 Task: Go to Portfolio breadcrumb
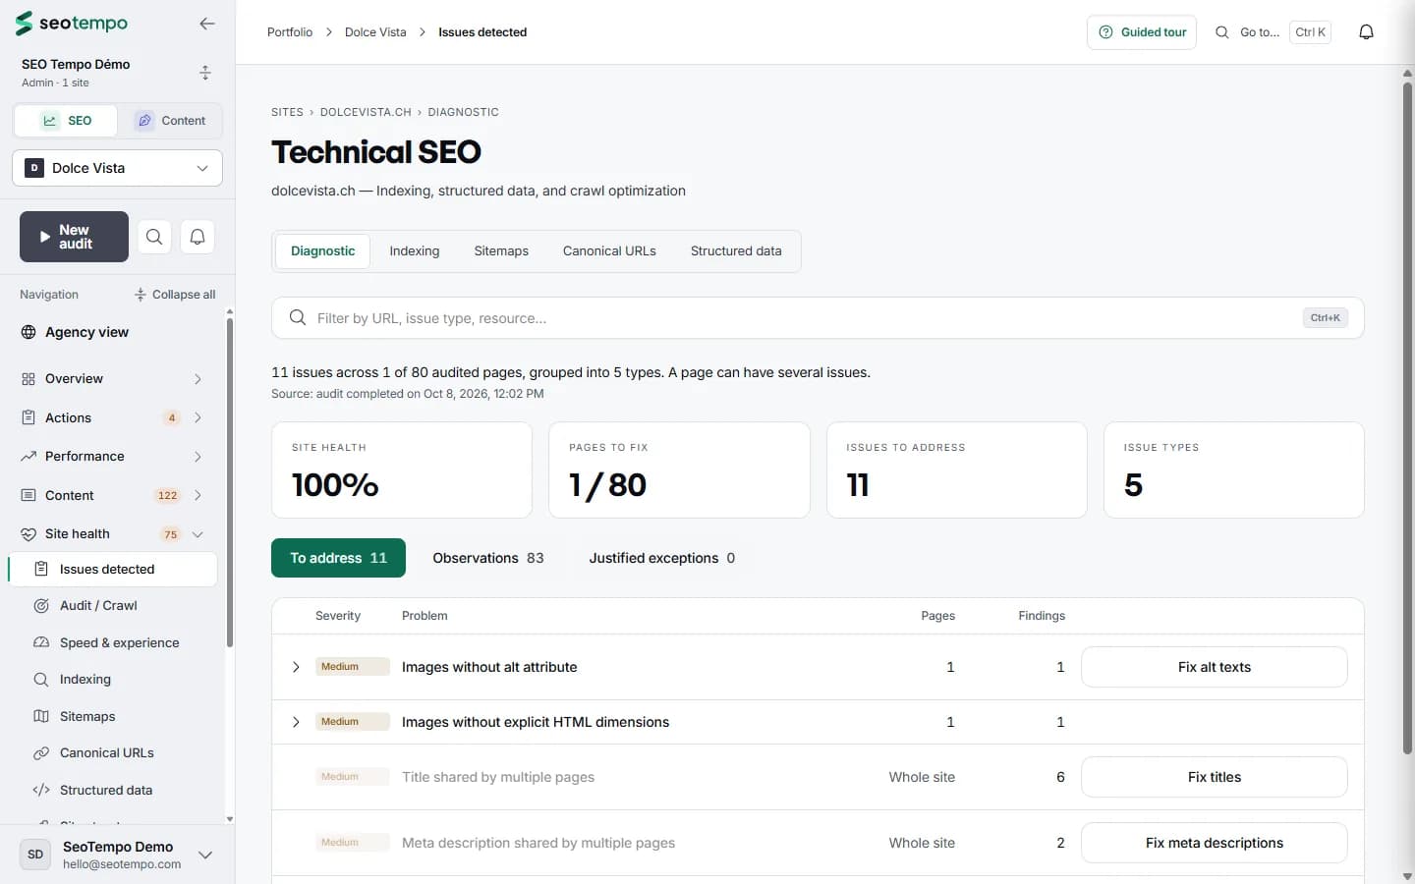point(290,32)
